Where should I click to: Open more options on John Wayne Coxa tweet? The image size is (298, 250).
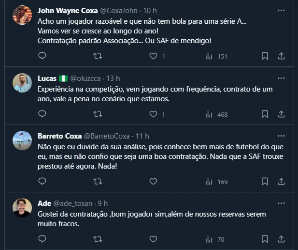tap(281, 10)
